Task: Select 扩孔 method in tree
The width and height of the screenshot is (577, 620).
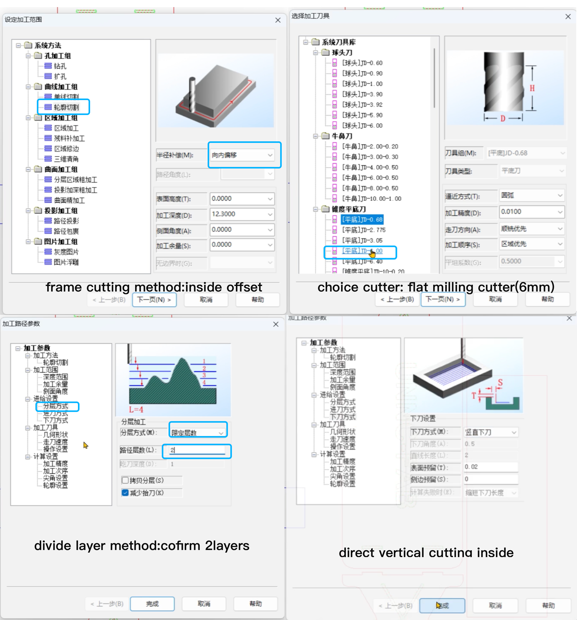Action: pos(60,76)
